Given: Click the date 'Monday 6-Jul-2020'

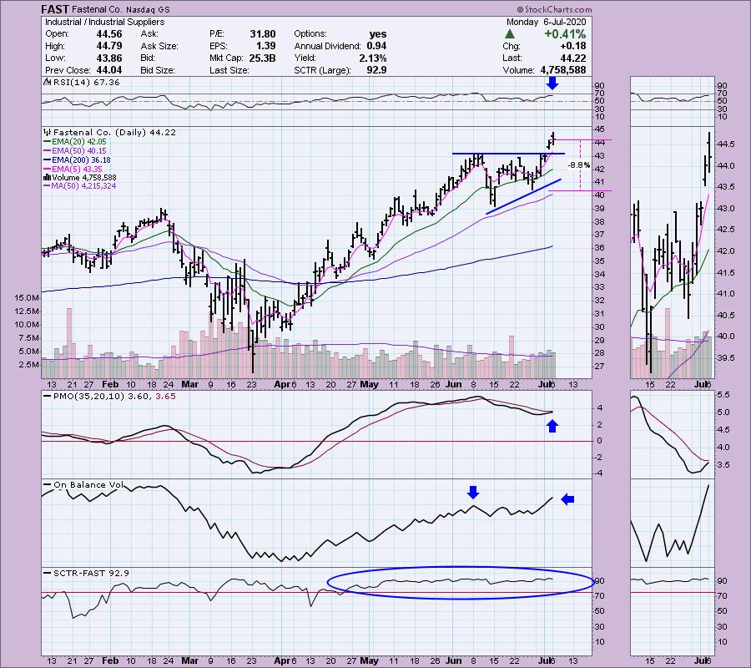Looking at the screenshot, I should pyautogui.click(x=546, y=22).
